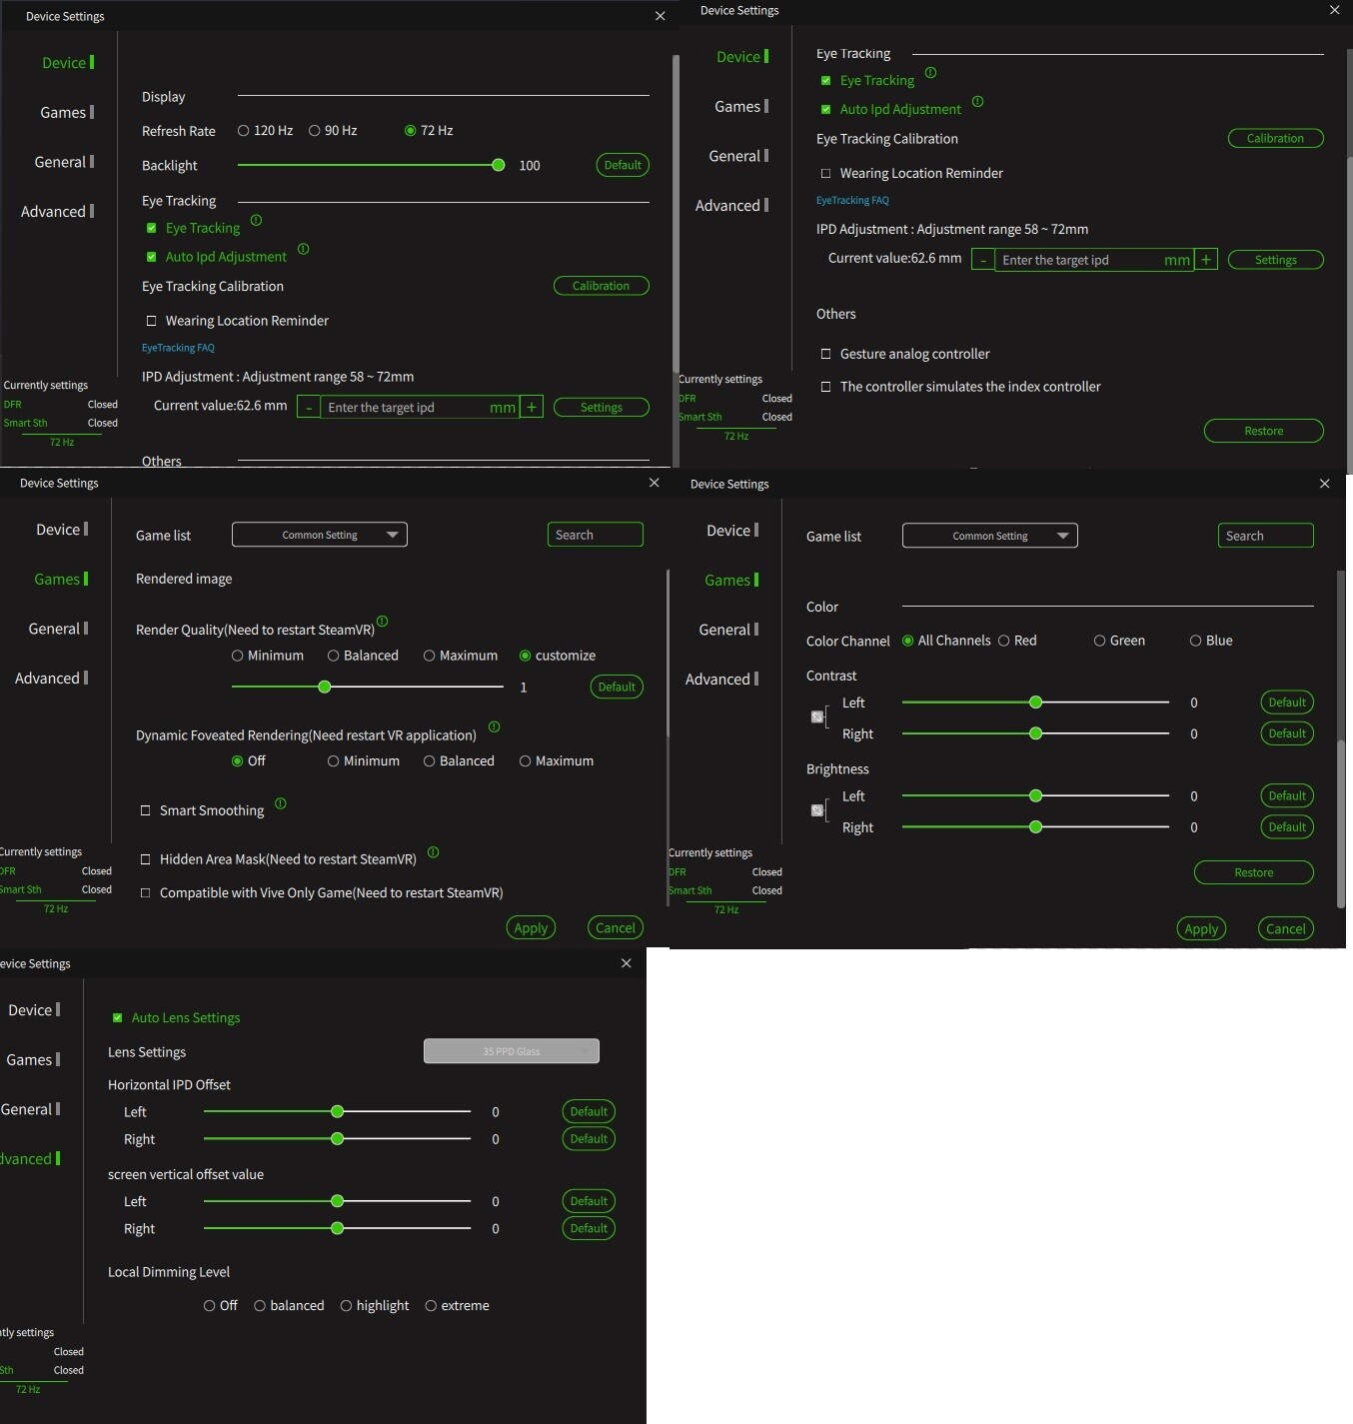Image resolution: width=1353 pixels, height=1424 pixels.
Task: Enable Compatible with Vive Only Game checkbox
Action: tap(146, 893)
